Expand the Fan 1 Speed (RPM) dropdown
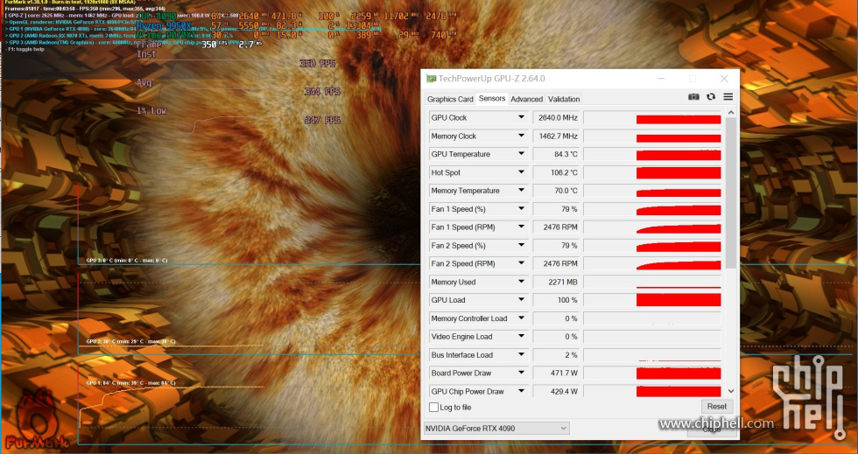Screen dimensions: 858x454 point(522,227)
